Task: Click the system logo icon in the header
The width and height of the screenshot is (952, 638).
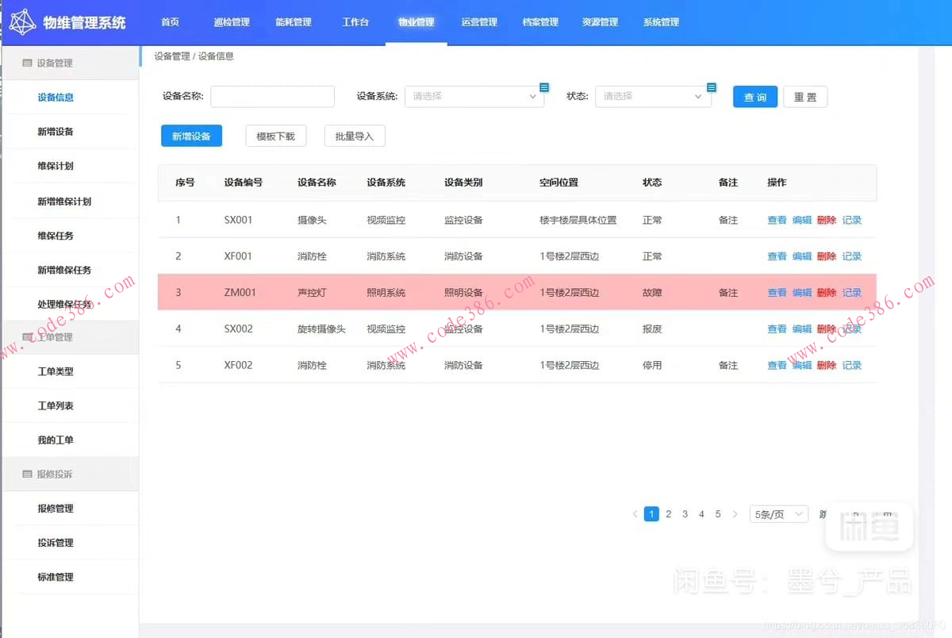Action: pyautogui.click(x=24, y=21)
